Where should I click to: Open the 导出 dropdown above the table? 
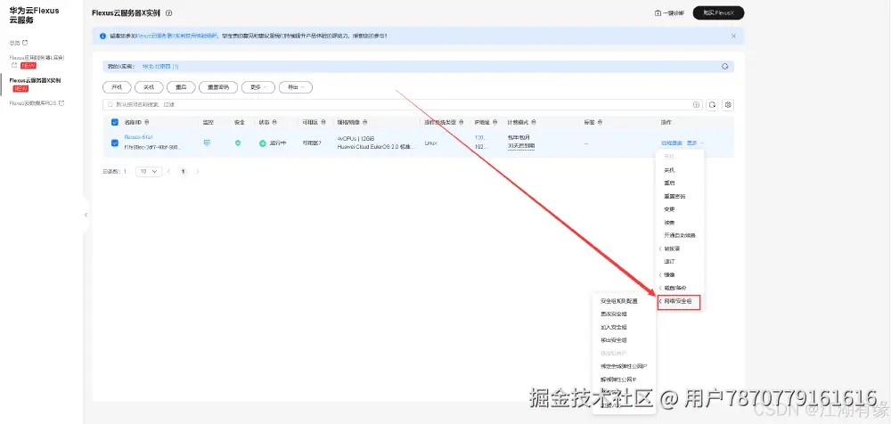(x=296, y=87)
